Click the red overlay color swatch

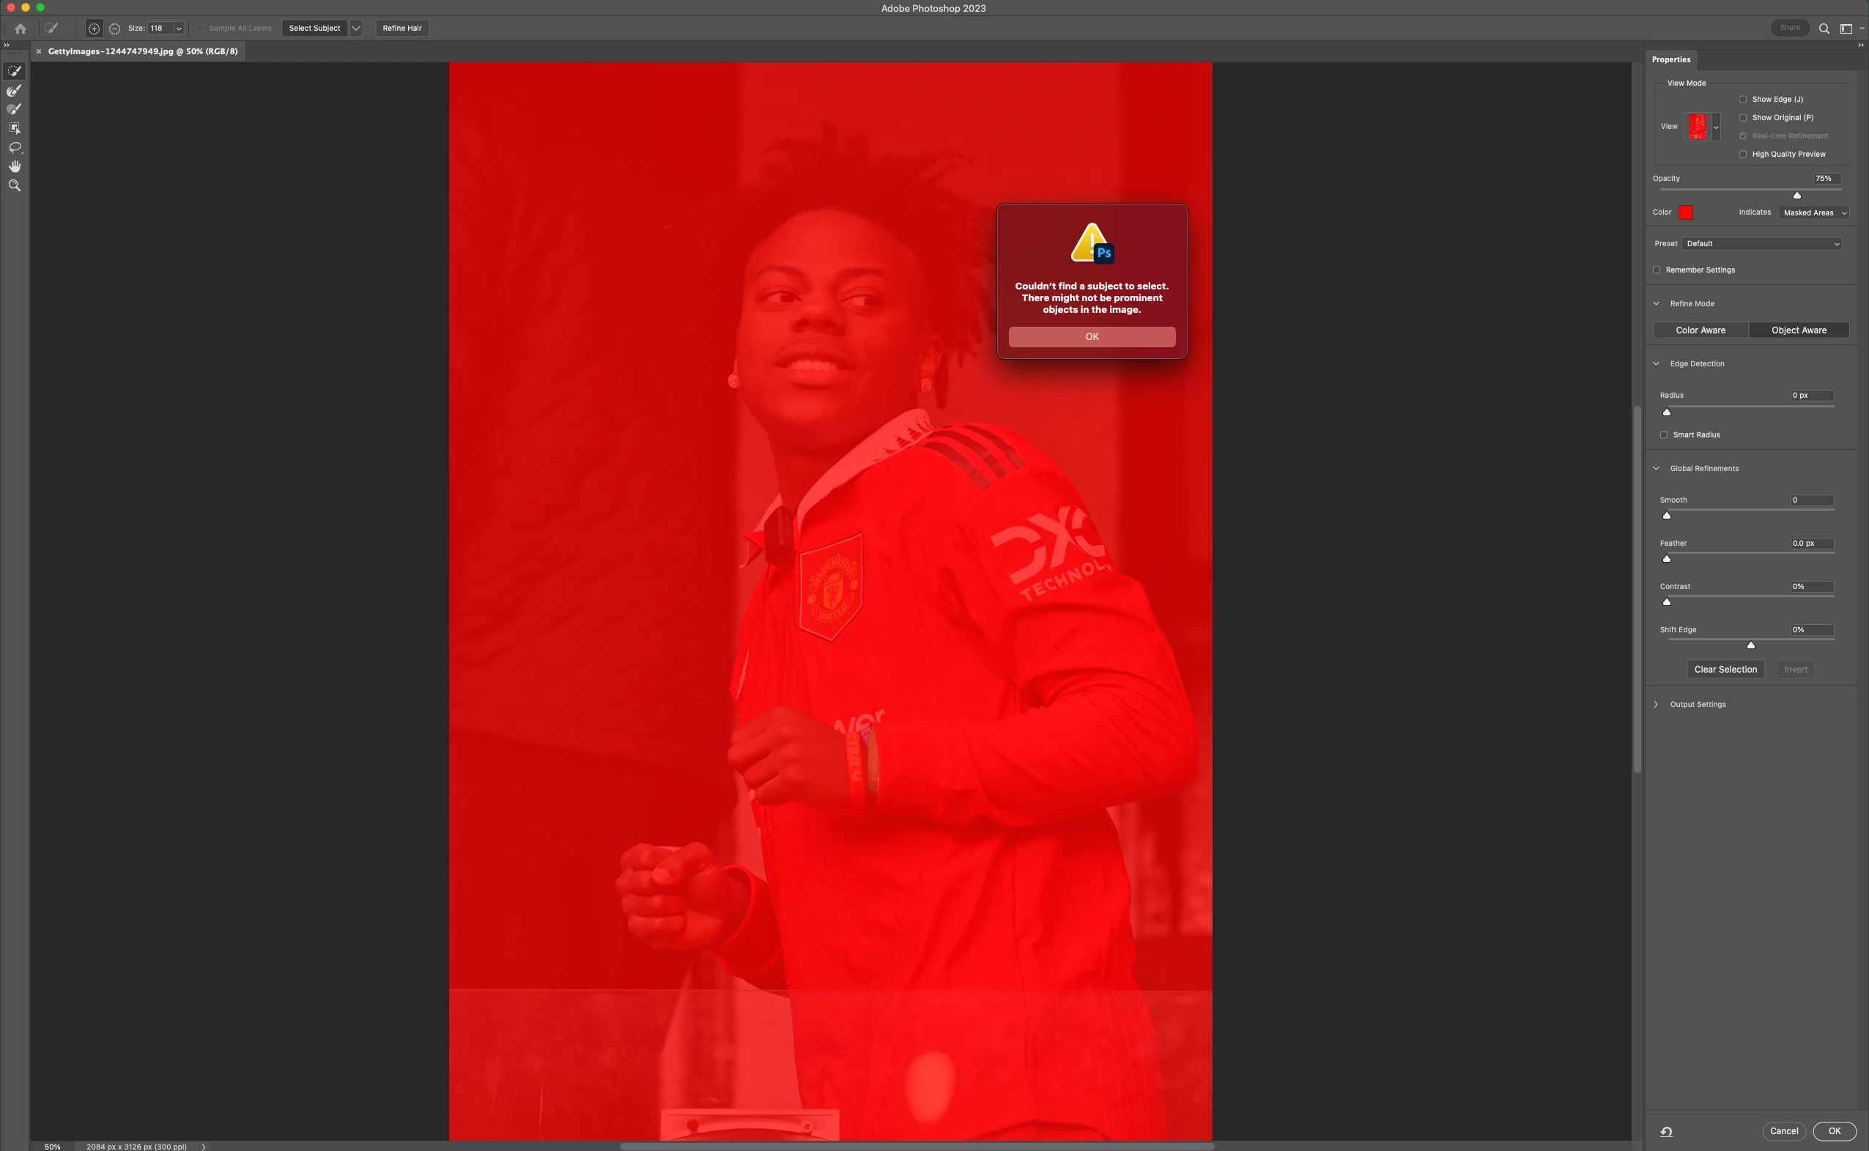coord(1686,212)
